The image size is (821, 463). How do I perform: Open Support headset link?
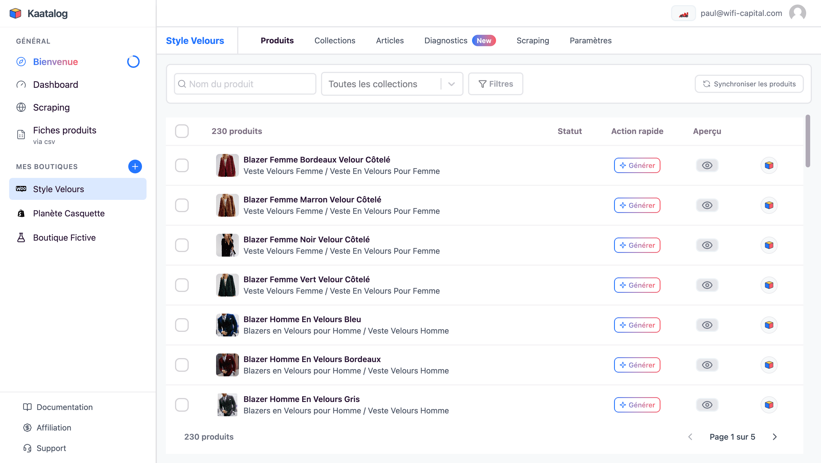[51, 448]
